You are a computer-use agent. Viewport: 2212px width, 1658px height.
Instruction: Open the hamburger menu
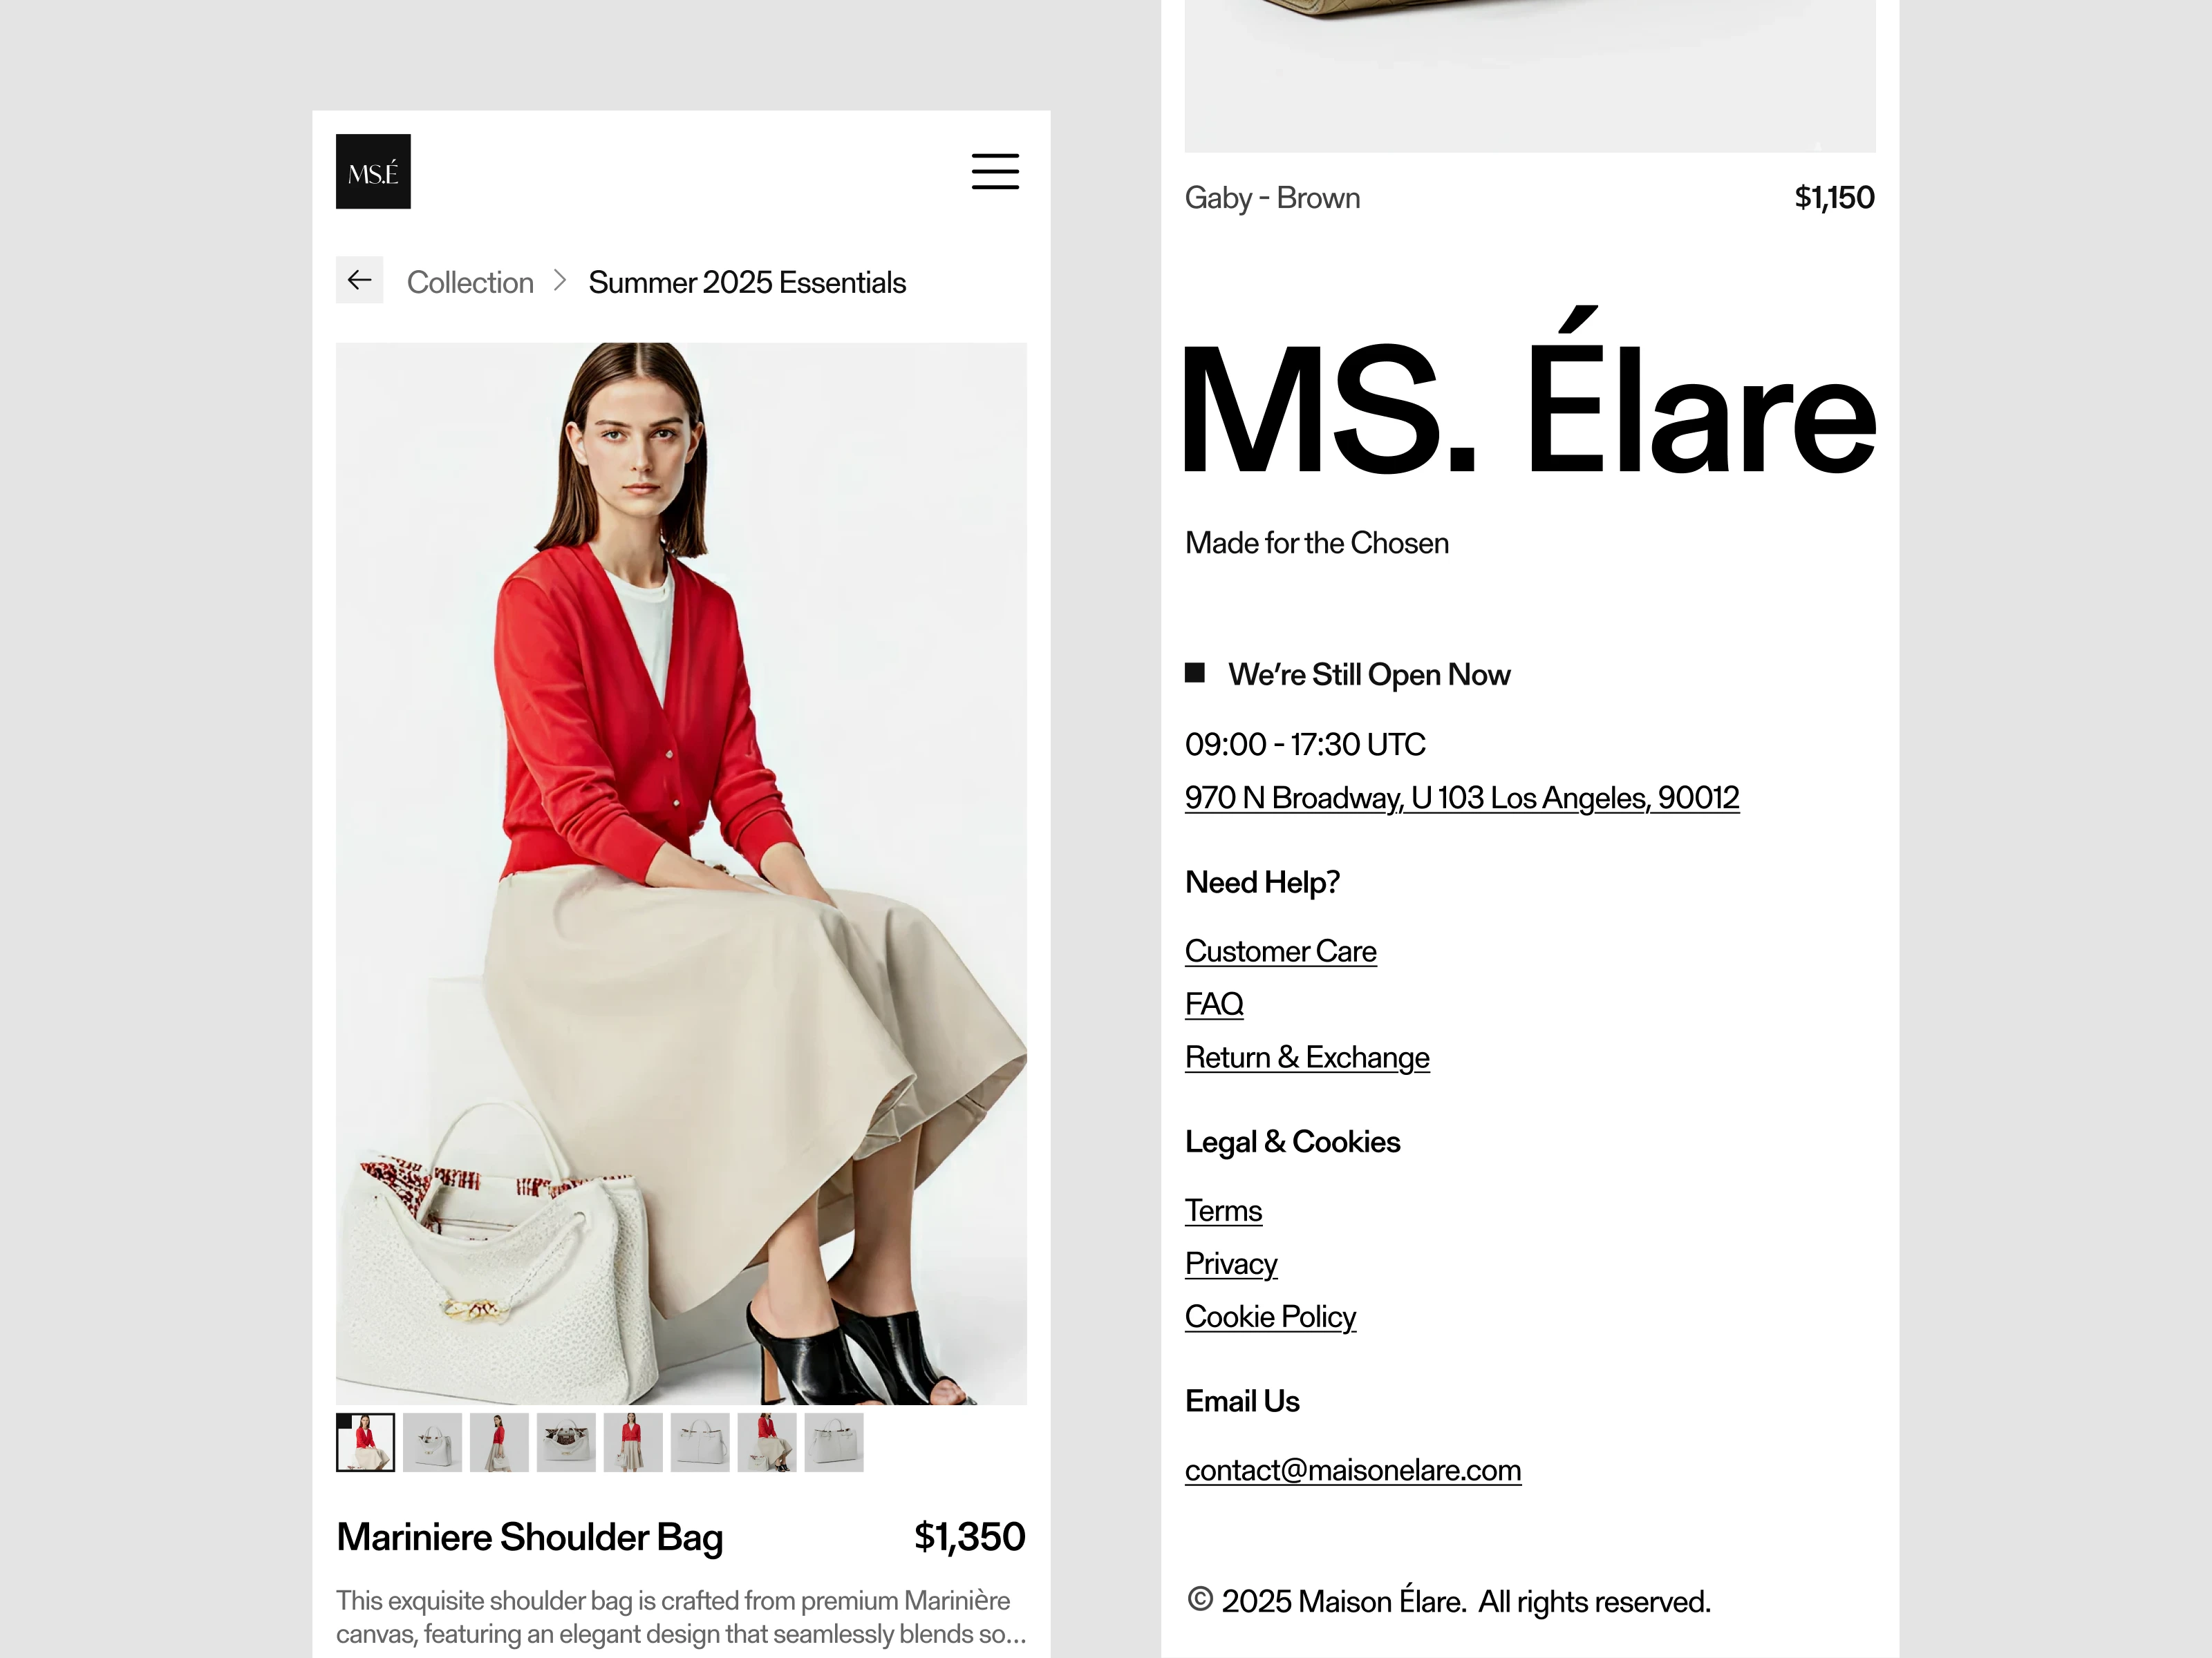point(995,171)
